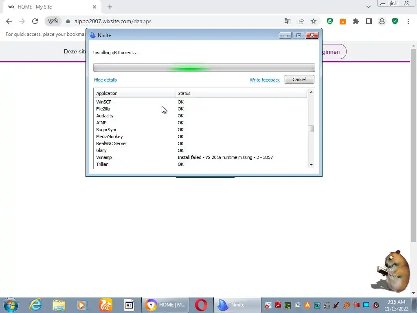Reload the page with the refresh icon

(35, 21)
